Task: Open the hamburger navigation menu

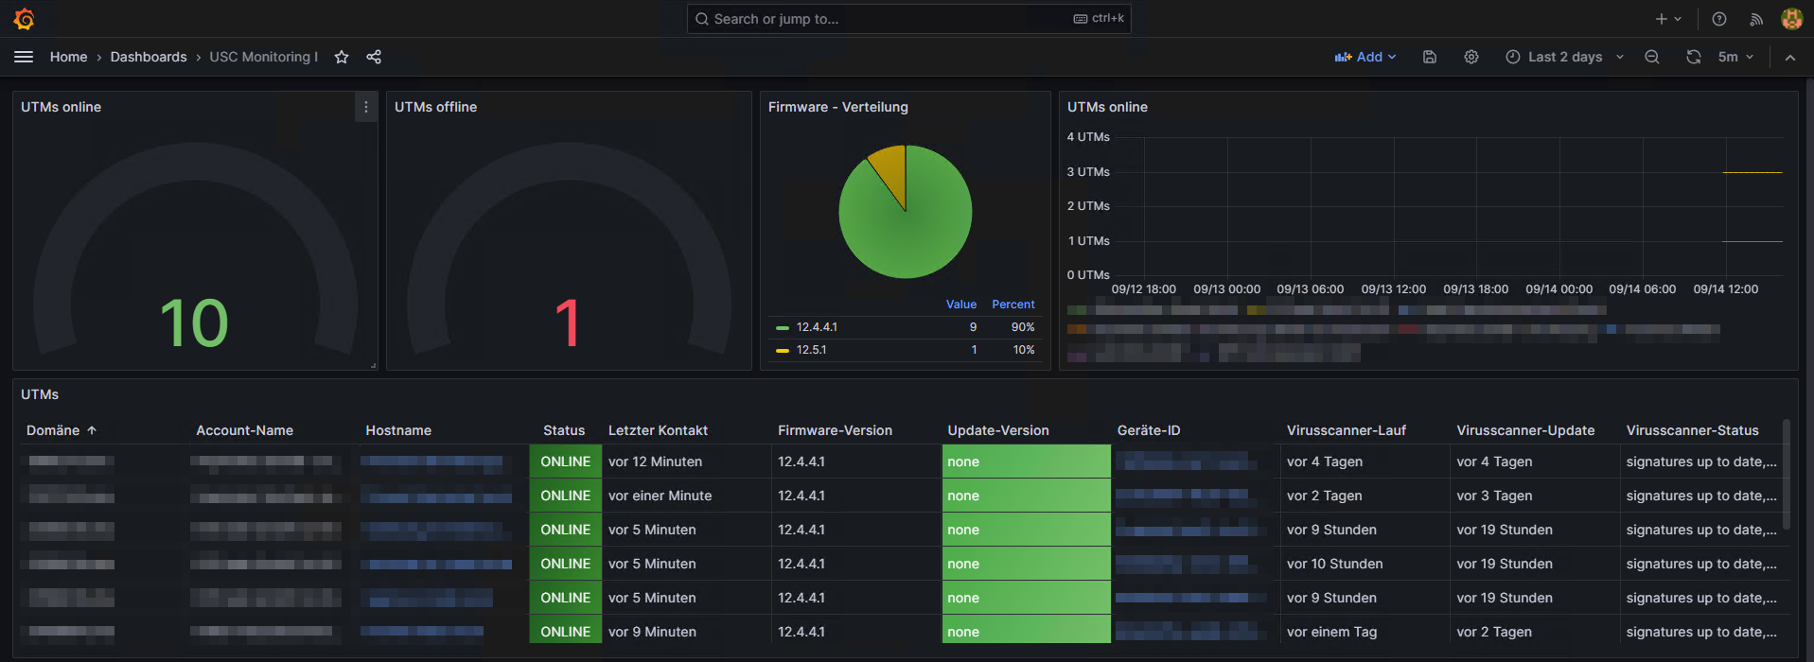Action: [x=24, y=57]
